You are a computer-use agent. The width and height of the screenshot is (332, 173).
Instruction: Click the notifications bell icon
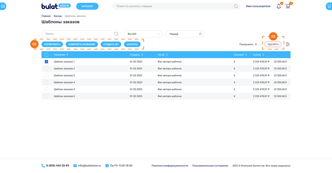279,6
